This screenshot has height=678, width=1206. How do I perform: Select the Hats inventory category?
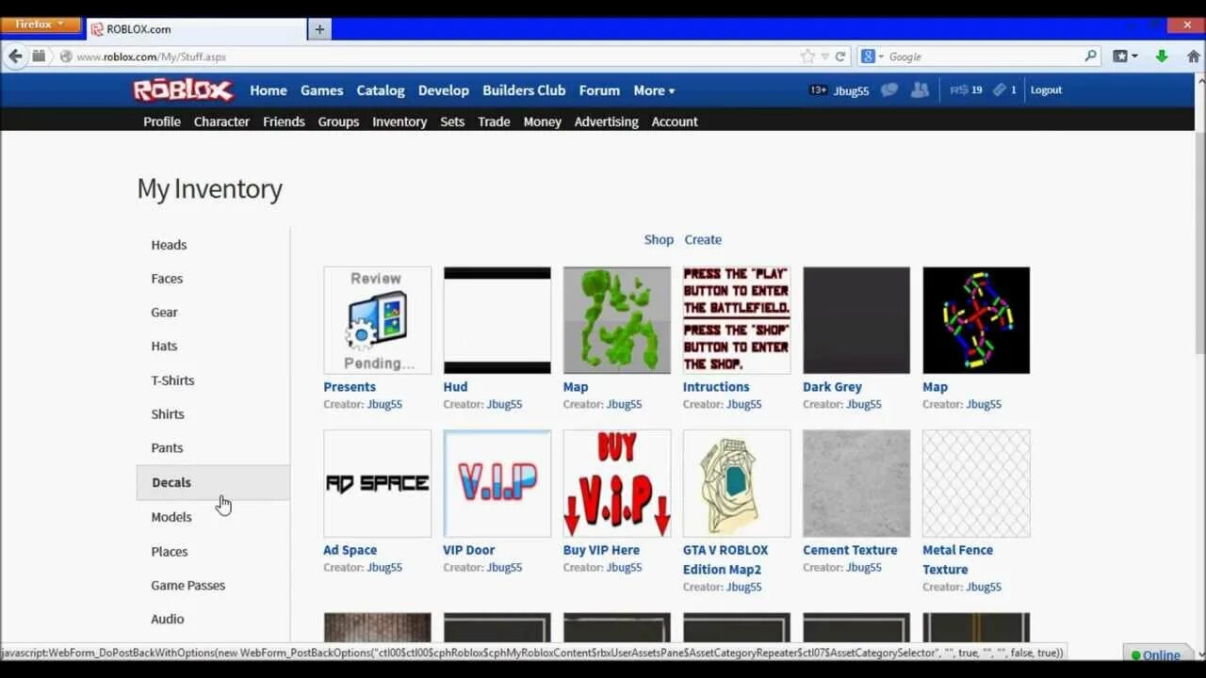pyautogui.click(x=164, y=347)
